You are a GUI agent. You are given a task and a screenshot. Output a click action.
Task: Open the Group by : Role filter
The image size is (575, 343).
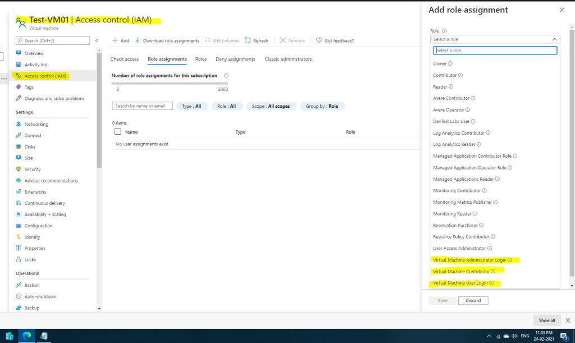pos(322,106)
